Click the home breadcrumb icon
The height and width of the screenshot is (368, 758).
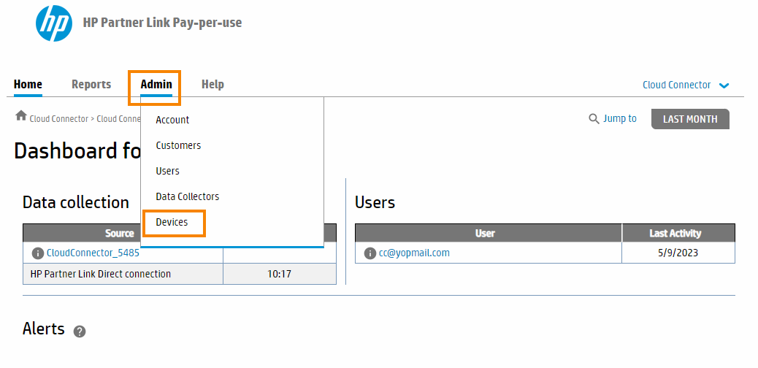point(21,116)
